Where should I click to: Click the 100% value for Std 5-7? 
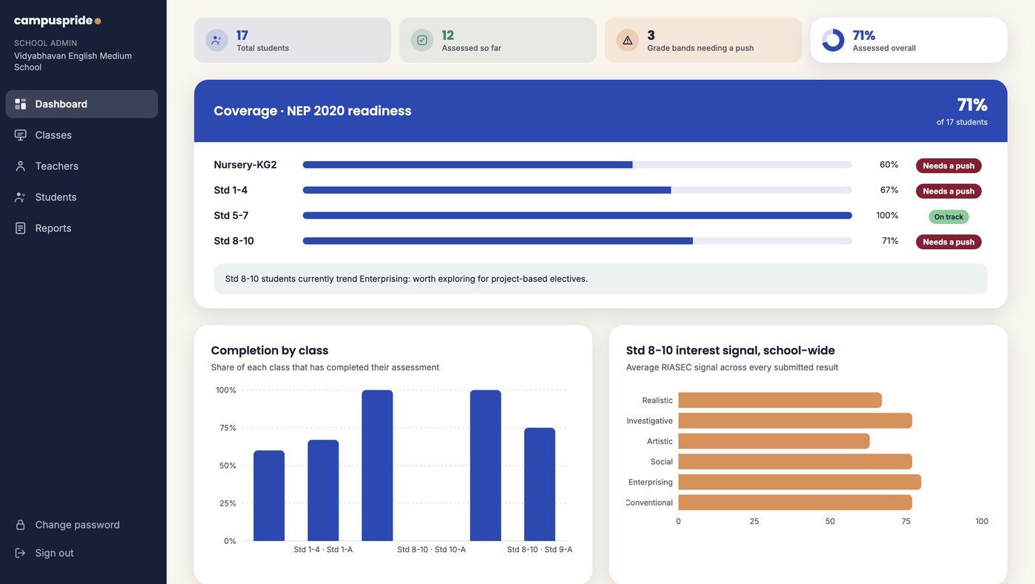(887, 216)
